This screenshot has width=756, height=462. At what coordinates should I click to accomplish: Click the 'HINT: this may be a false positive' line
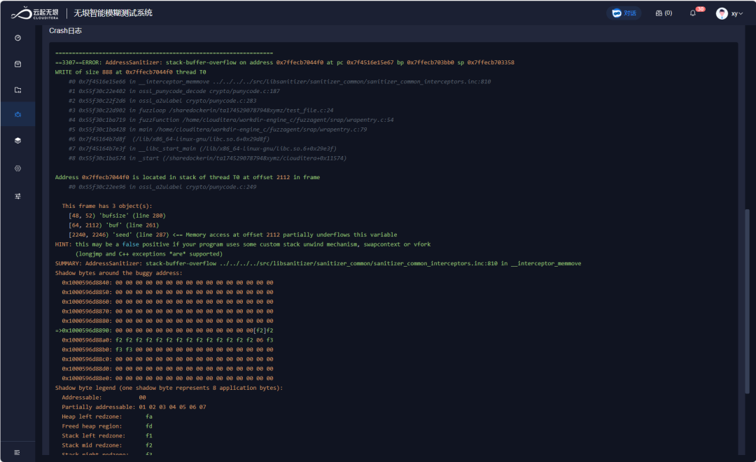[243, 244]
